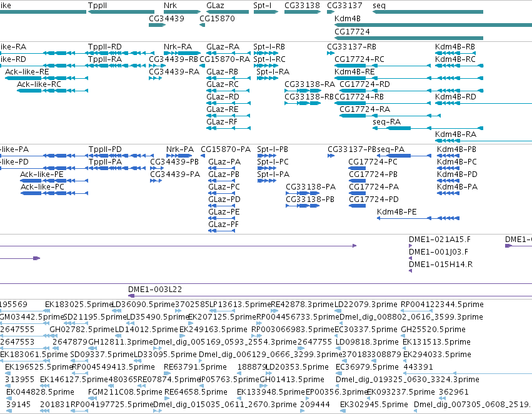Select protein Spt-I-PC

[267, 168]
